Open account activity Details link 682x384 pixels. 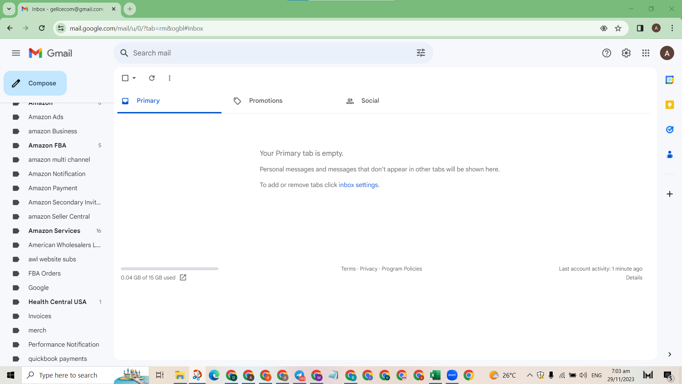(634, 278)
